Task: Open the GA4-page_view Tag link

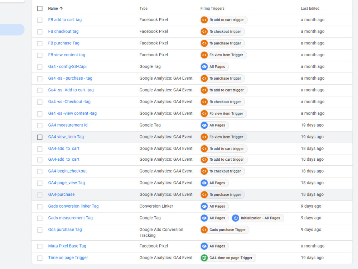Action: [67, 183]
